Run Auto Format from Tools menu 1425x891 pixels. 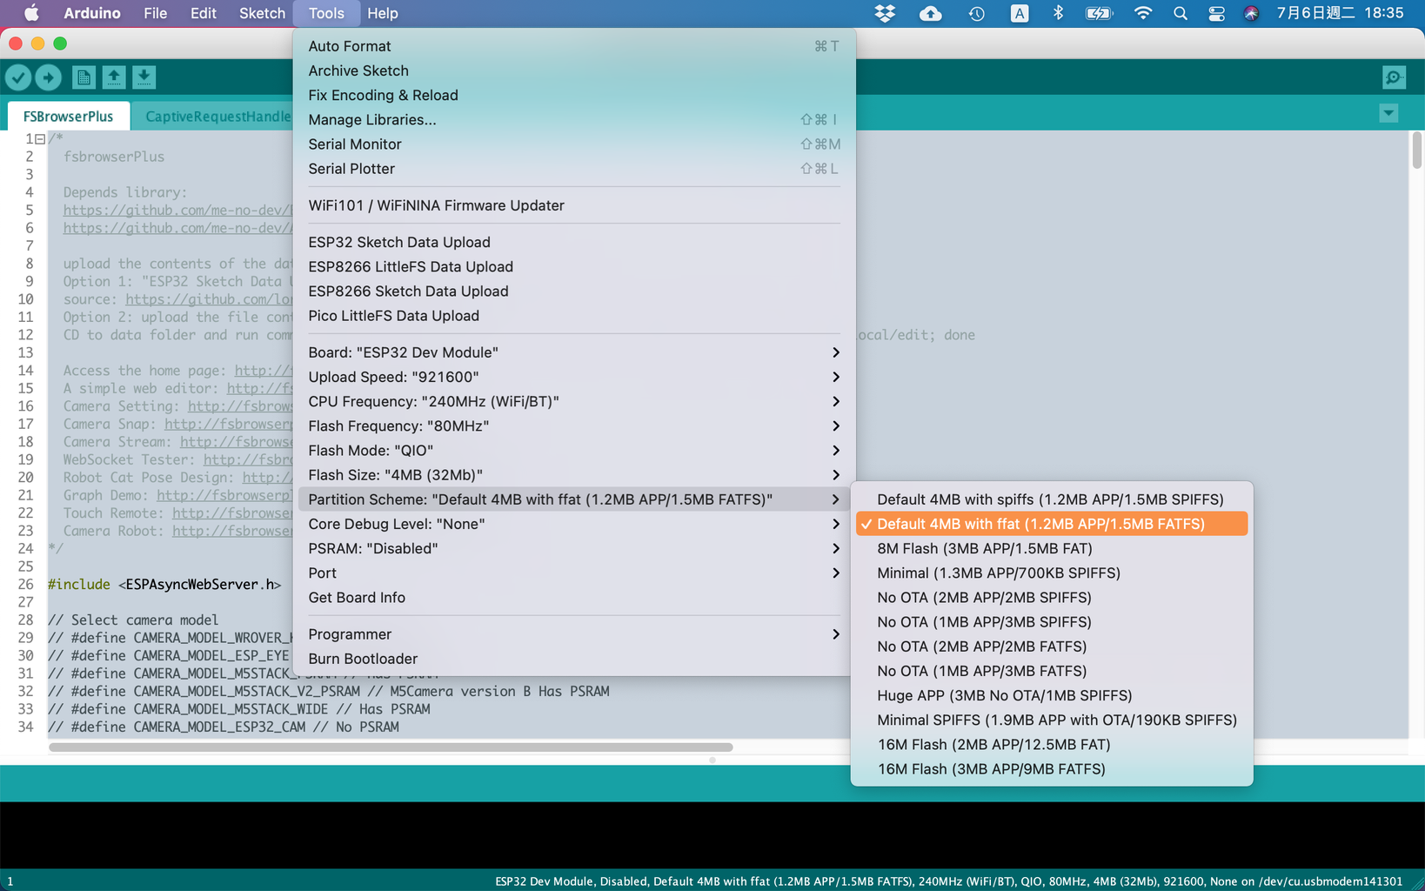coord(573,46)
